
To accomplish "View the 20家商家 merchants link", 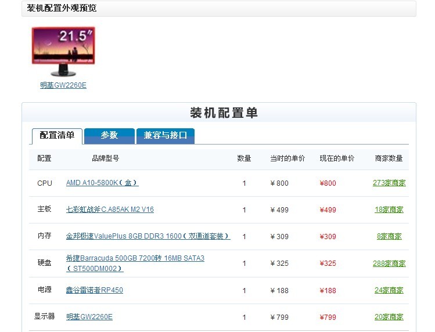I will tap(389, 317).
